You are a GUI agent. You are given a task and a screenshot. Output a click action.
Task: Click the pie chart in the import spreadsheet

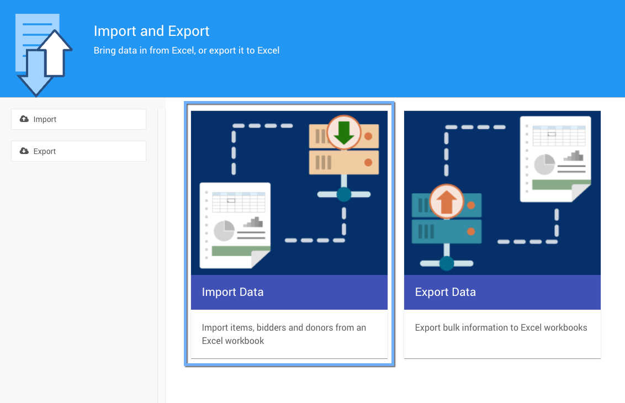[x=224, y=231]
